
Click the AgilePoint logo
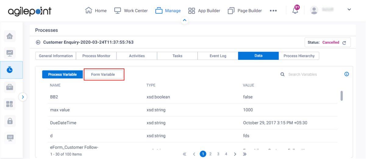point(30,11)
